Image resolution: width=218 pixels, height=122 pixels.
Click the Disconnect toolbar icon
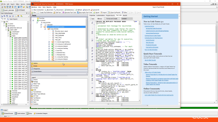55,10
